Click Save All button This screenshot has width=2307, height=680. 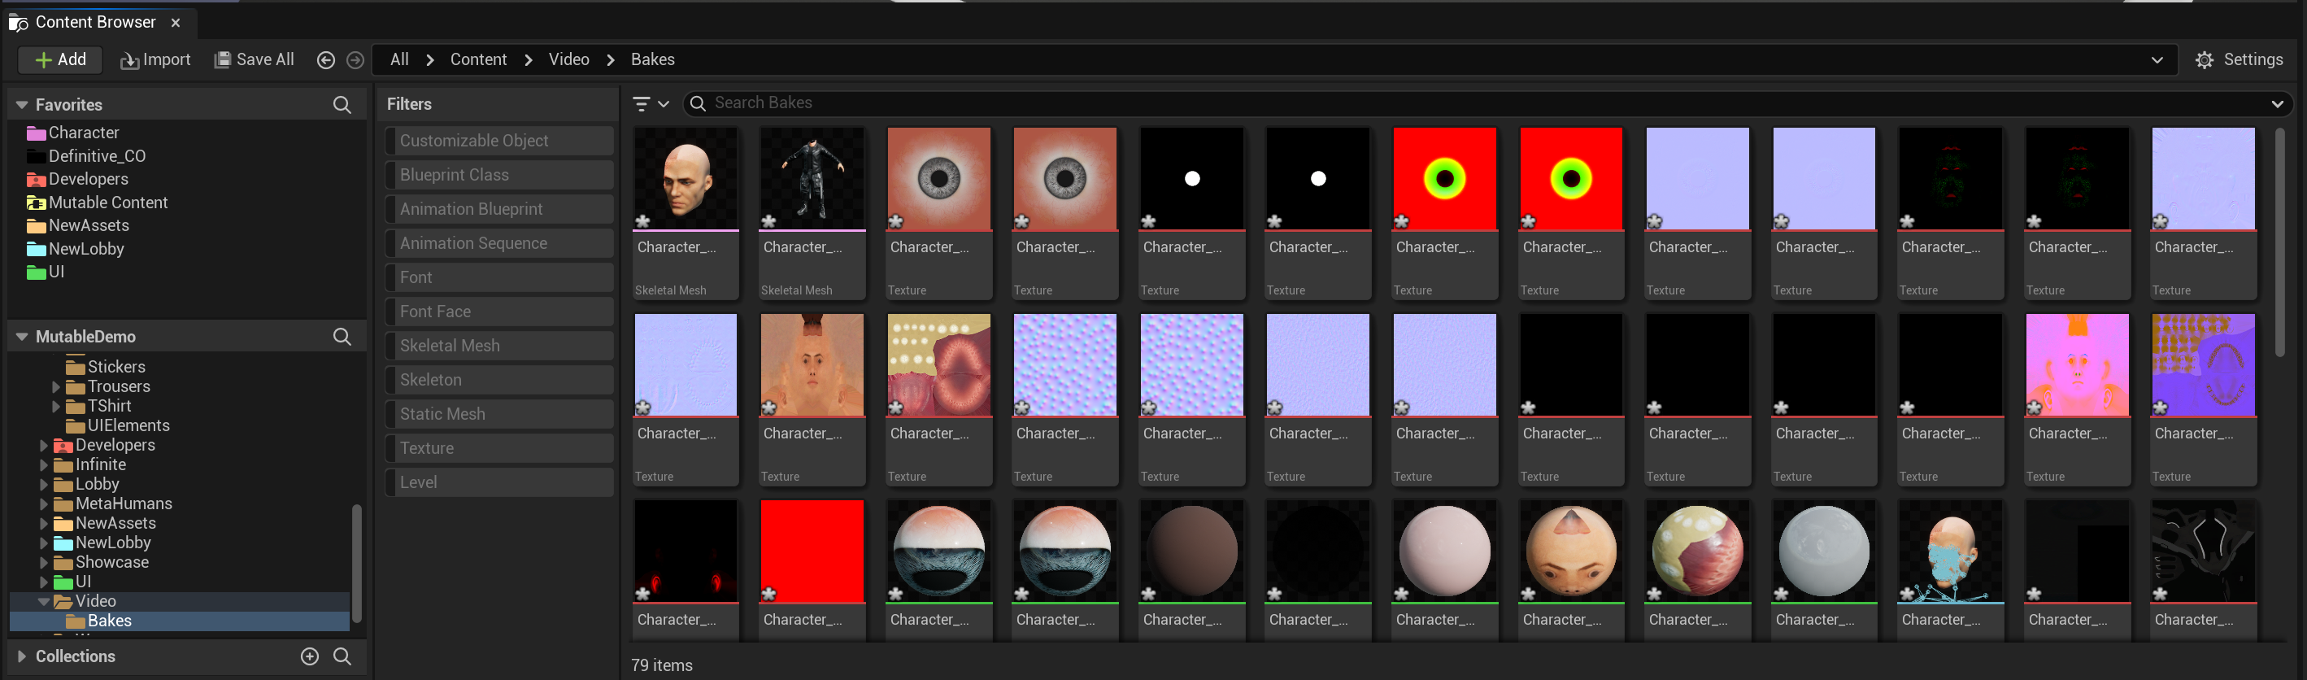click(x=255, y=59)
